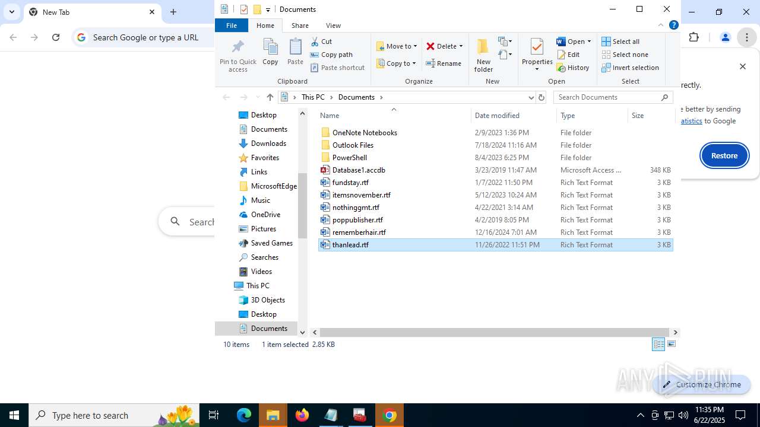The width and height of the screenshot is (760, 427).
Task: Select Downloads in navigation pane
Action: pos(268,144)
